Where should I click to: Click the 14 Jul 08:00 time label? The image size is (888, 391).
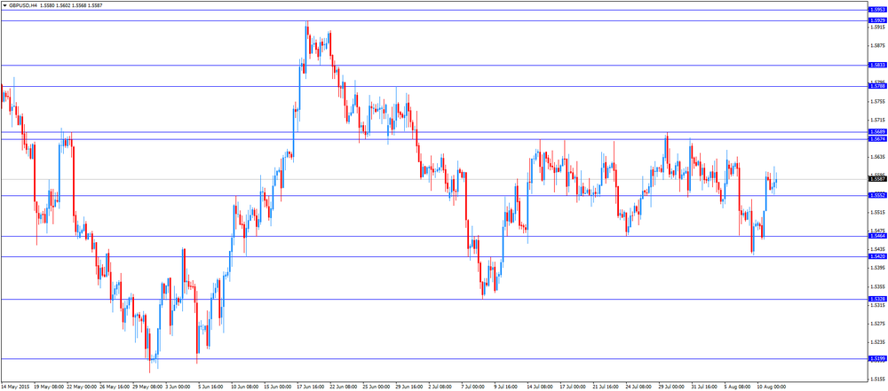(540, 387)
